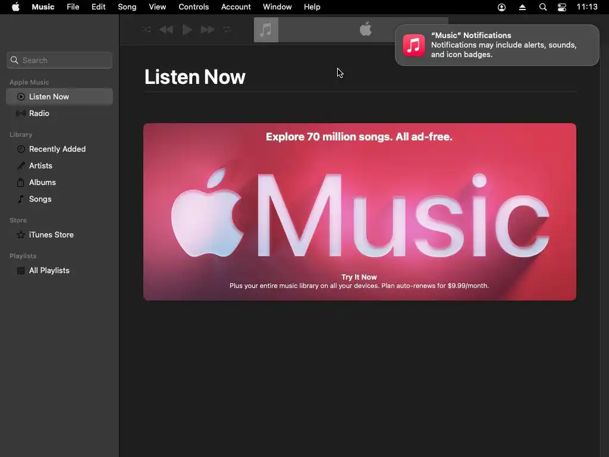Click the user account icon in menu bar
This screenshot has width=609, height=457.
pos(502,7)
